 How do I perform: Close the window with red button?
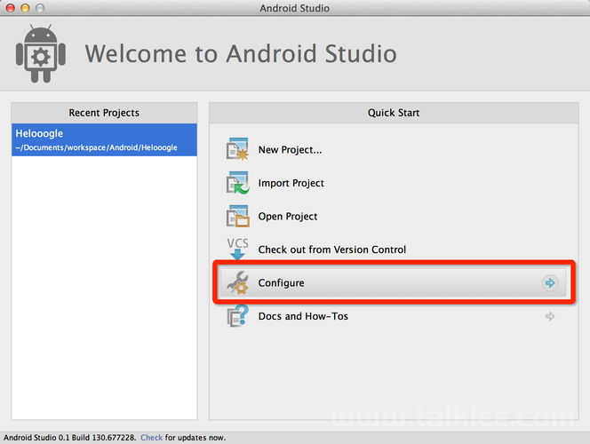(10, 8)
